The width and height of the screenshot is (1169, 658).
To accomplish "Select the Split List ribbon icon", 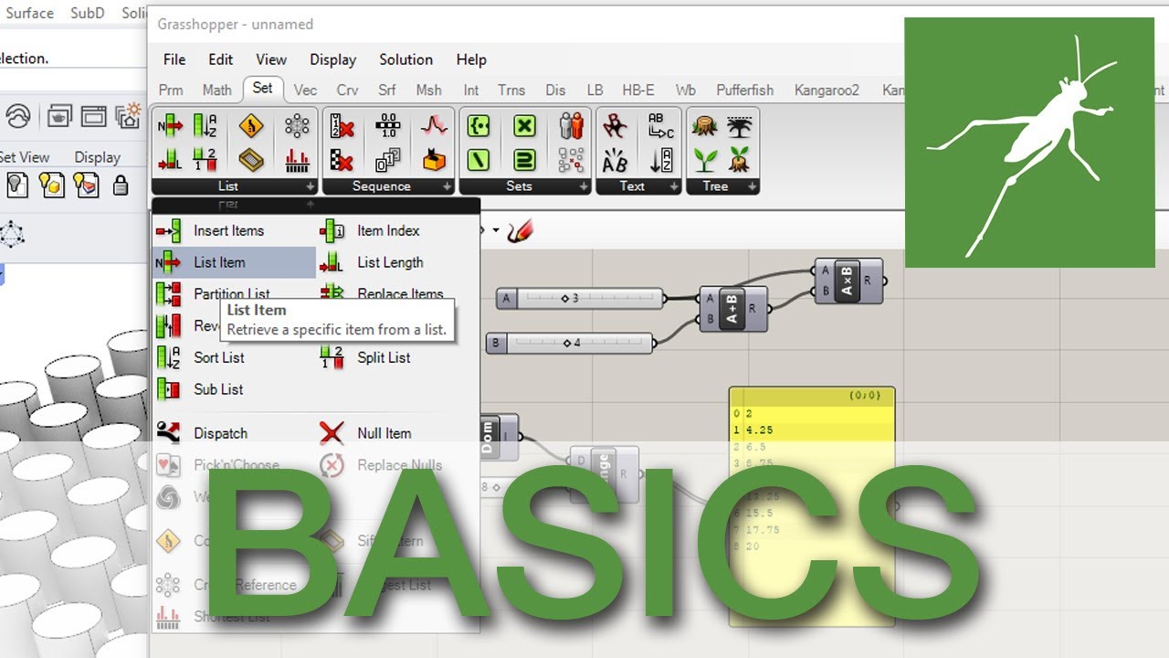I will tap(205, 160).
